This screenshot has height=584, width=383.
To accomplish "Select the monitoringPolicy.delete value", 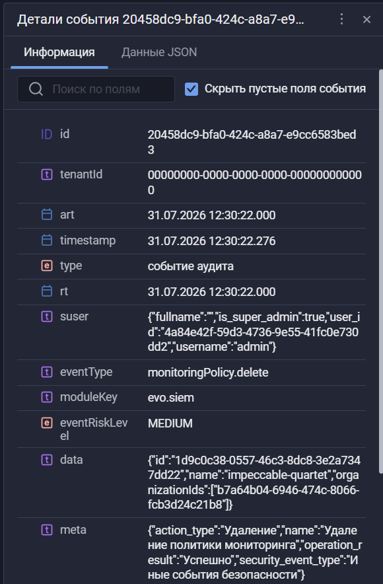I will (208, 373).
